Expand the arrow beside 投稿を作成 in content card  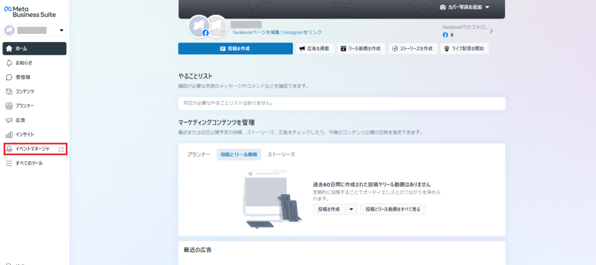pos(351,210)
